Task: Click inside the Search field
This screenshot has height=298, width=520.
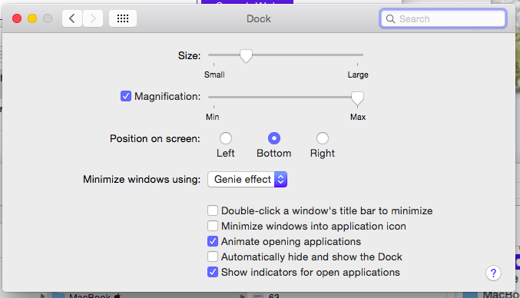Action: [x=442, y=19]
